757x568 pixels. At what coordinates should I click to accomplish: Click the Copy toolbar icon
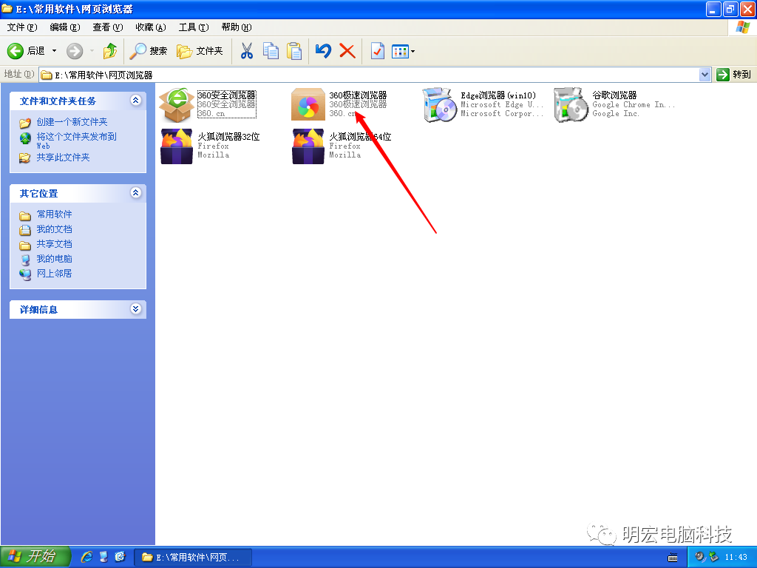[271, 51]
